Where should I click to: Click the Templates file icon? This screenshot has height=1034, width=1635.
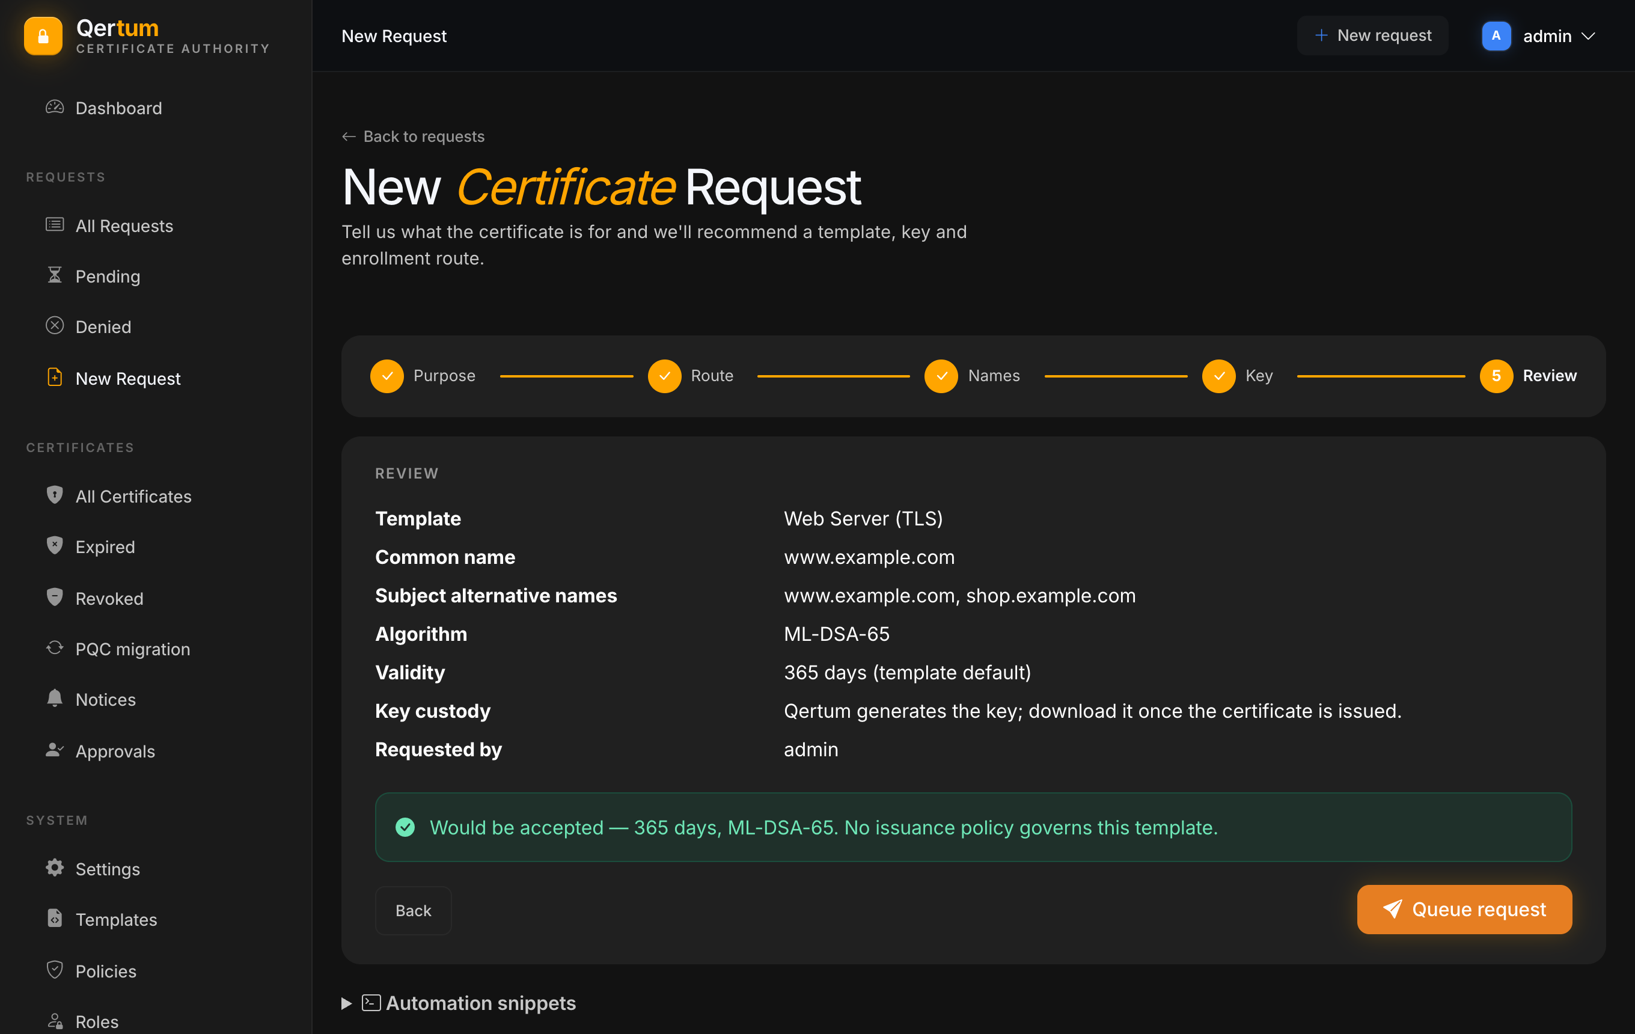click(55, 919)
